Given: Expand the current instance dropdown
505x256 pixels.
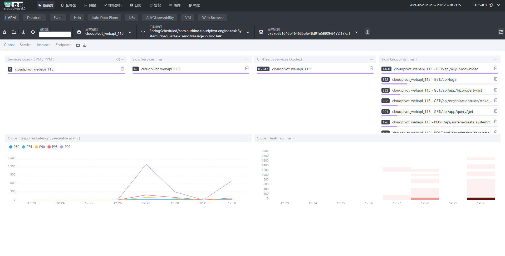Looking at the screenshot, I should tap(356, 32).
